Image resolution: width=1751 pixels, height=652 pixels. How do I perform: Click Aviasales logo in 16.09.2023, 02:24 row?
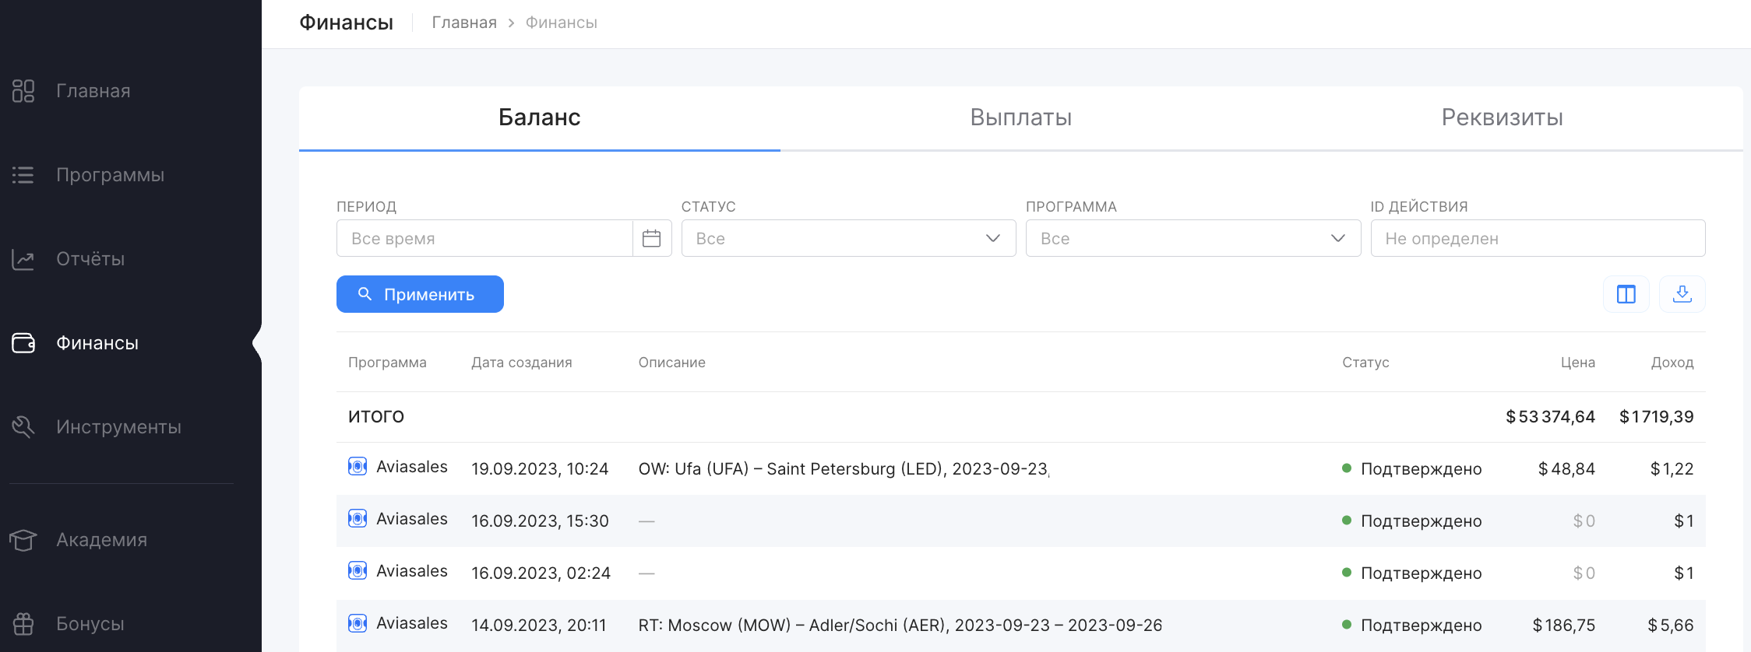point(358,571)
